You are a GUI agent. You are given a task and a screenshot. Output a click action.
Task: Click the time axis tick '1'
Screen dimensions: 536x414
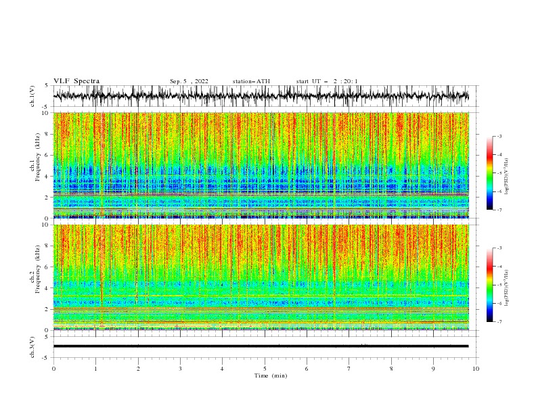pos(95,369)
